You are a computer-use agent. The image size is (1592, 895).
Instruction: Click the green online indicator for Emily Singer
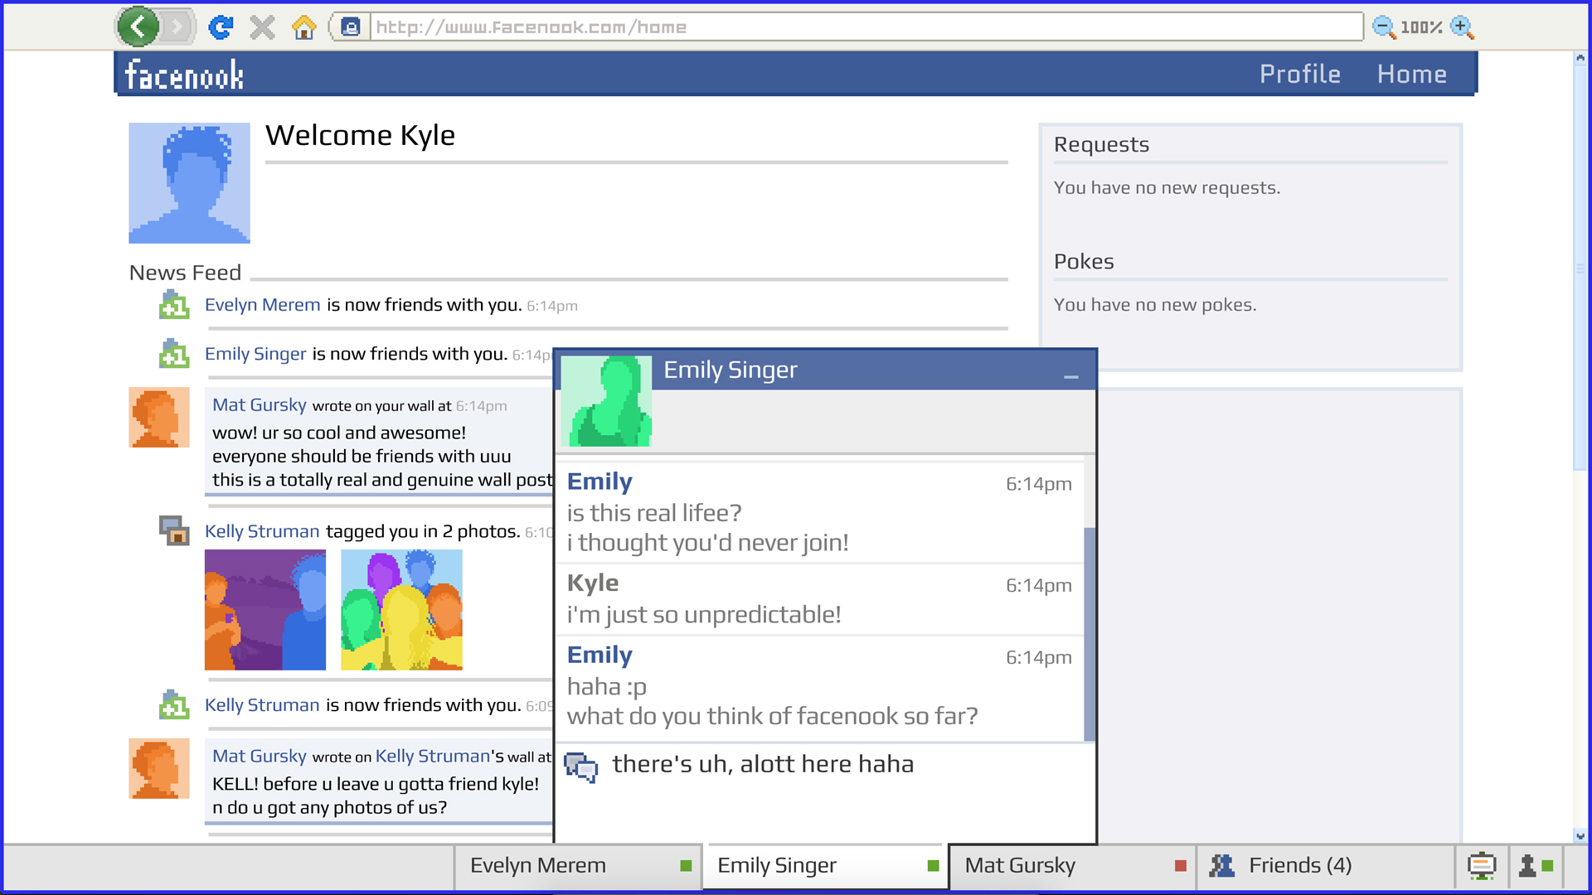(x=929, y=864)
